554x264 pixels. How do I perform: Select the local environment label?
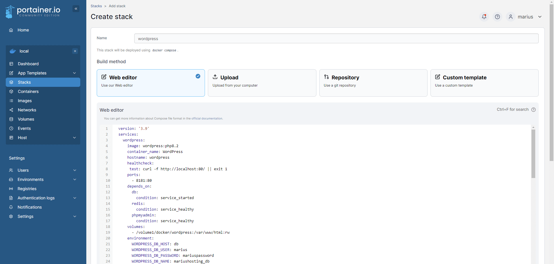[24, 51]
